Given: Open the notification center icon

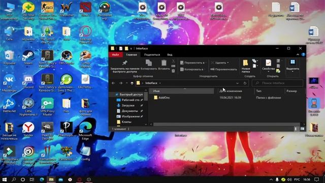Looking at the screenshot, I should (x=316, y=179).
